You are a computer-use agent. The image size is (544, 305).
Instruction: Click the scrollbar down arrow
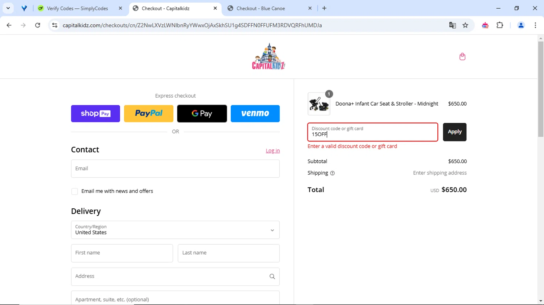coord(541,301)
